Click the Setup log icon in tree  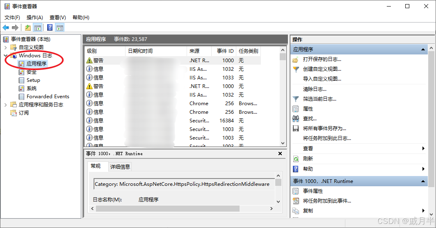[21, 80]
